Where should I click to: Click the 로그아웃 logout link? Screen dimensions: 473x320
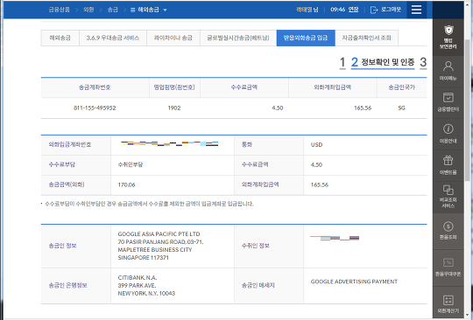coord(391,10)
